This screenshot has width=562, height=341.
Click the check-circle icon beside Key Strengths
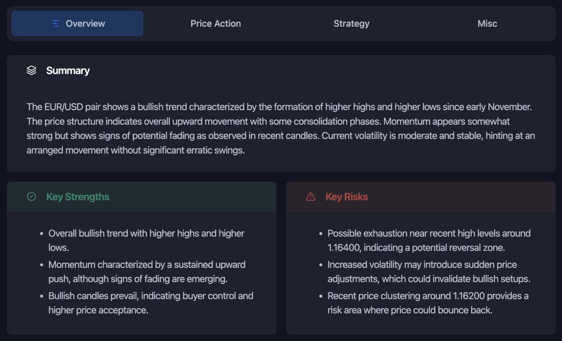[x=32, y=197]
